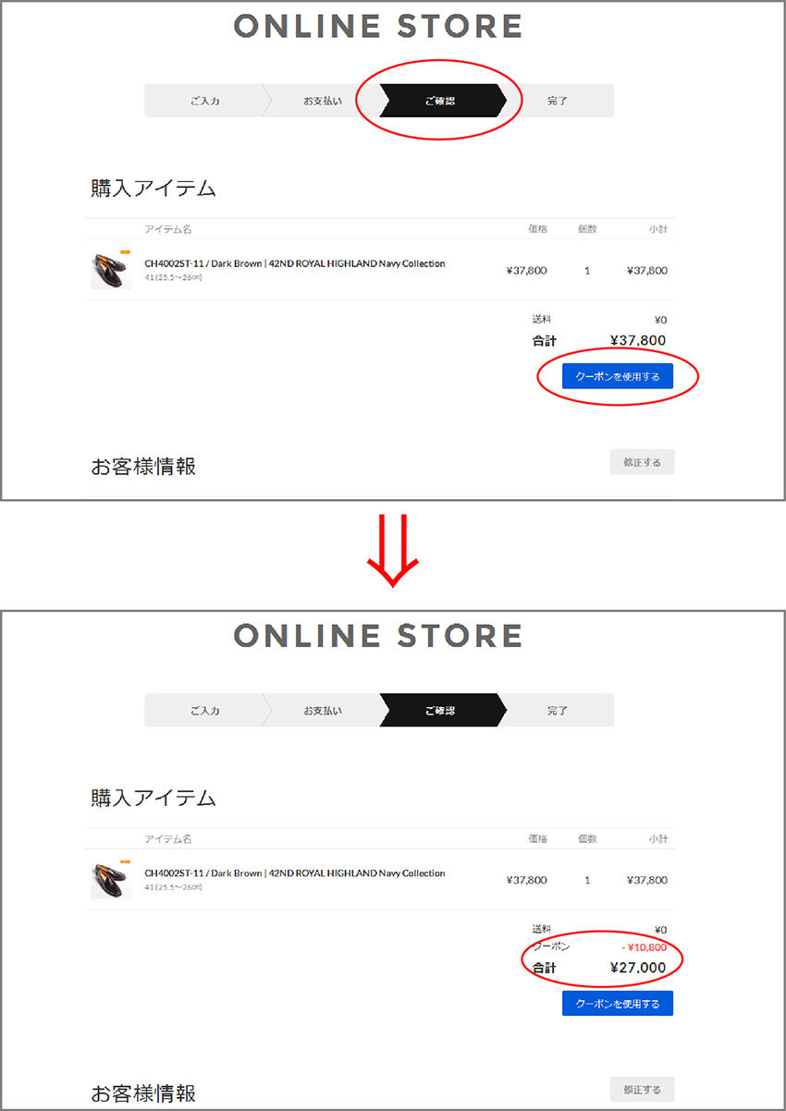Image resolution: width=786 pixels, height=1111 pixels.
Task: Click the circled クーポンを使用する button
Action: 618,375
